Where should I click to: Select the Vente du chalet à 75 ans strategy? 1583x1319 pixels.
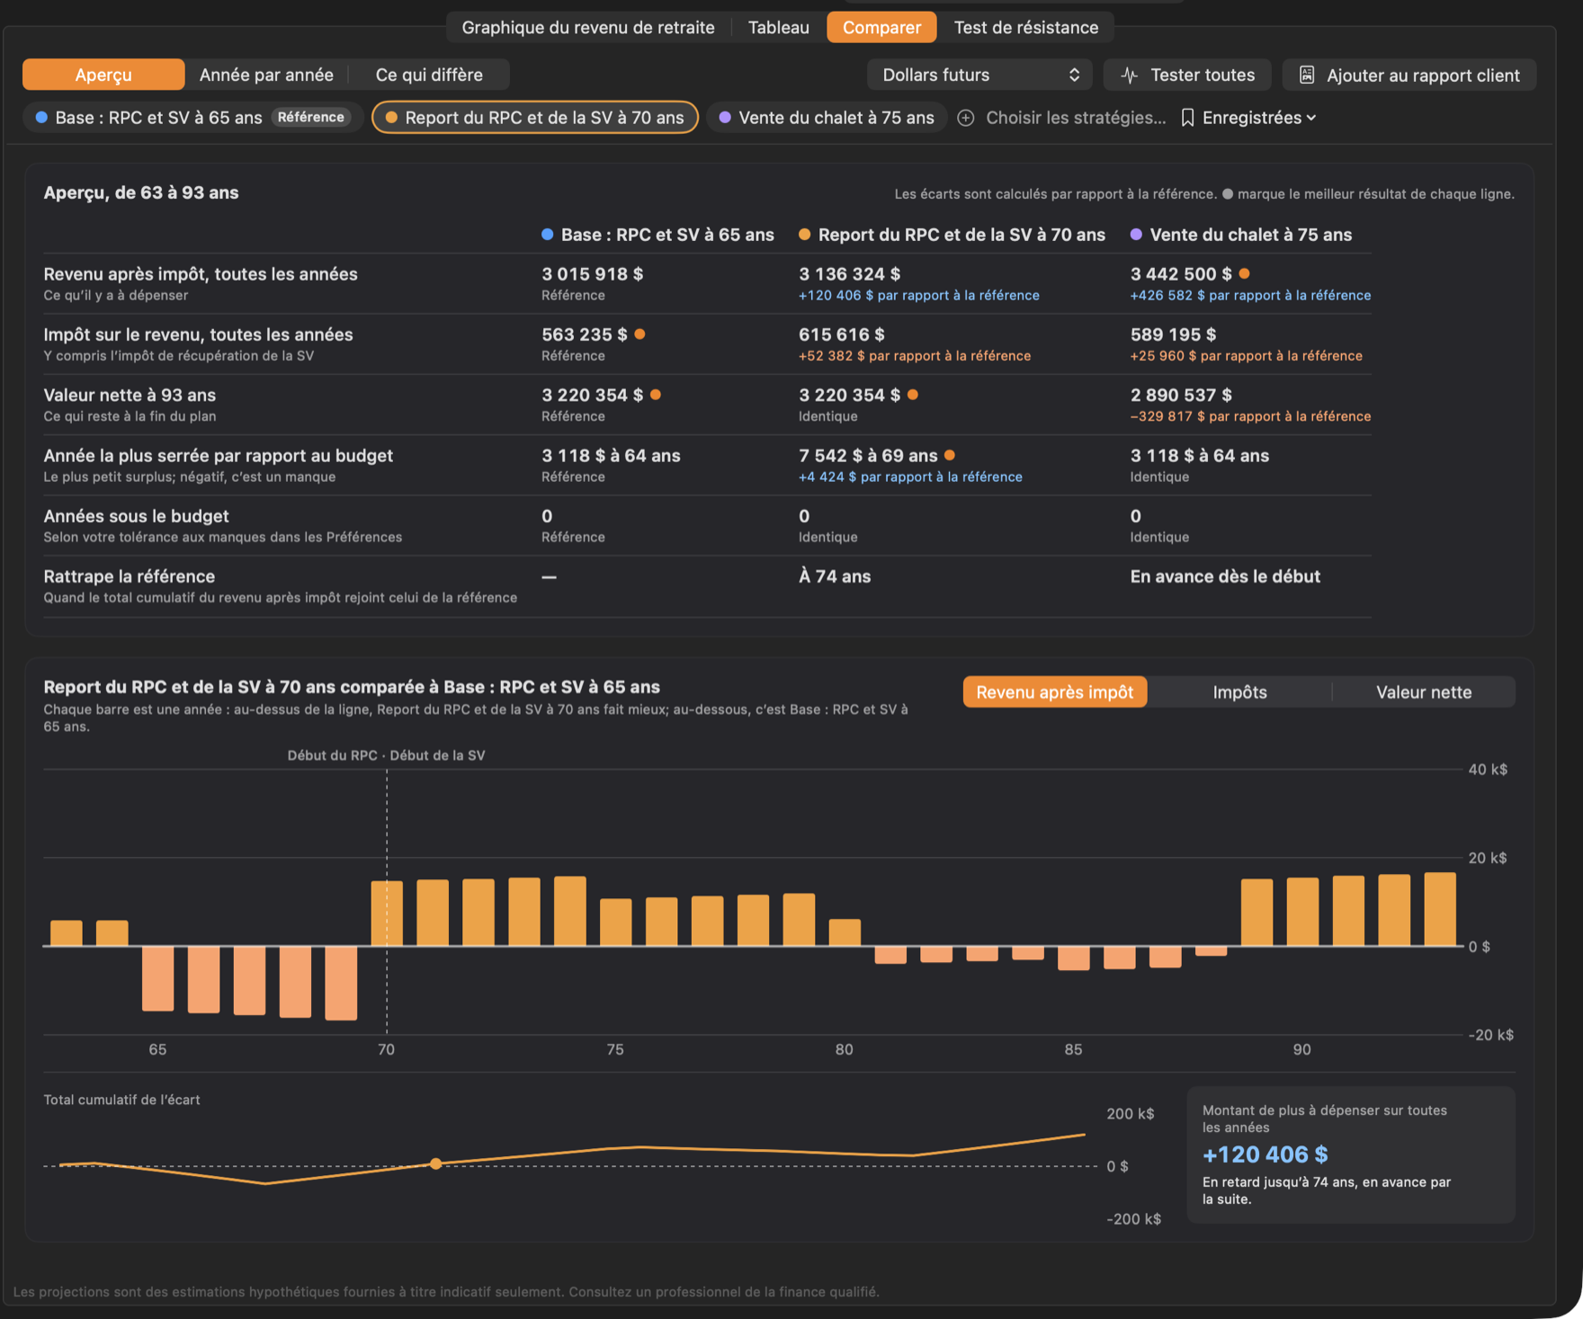pyautogui.click(x=827, y=118)
